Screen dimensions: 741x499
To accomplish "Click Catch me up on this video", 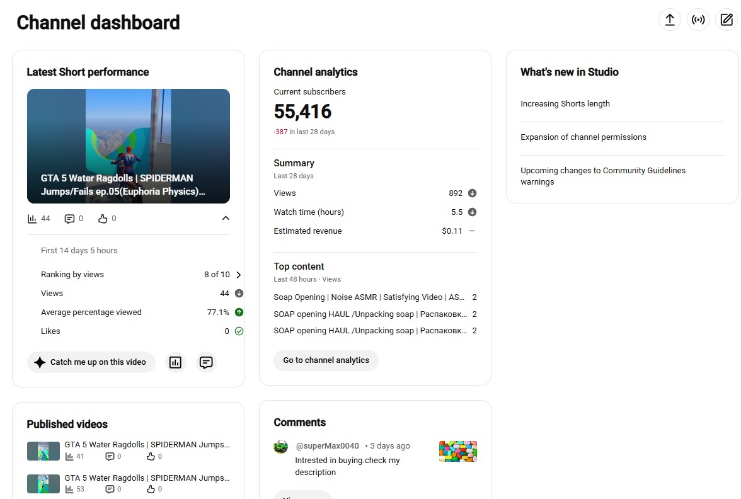I will 91,362.
